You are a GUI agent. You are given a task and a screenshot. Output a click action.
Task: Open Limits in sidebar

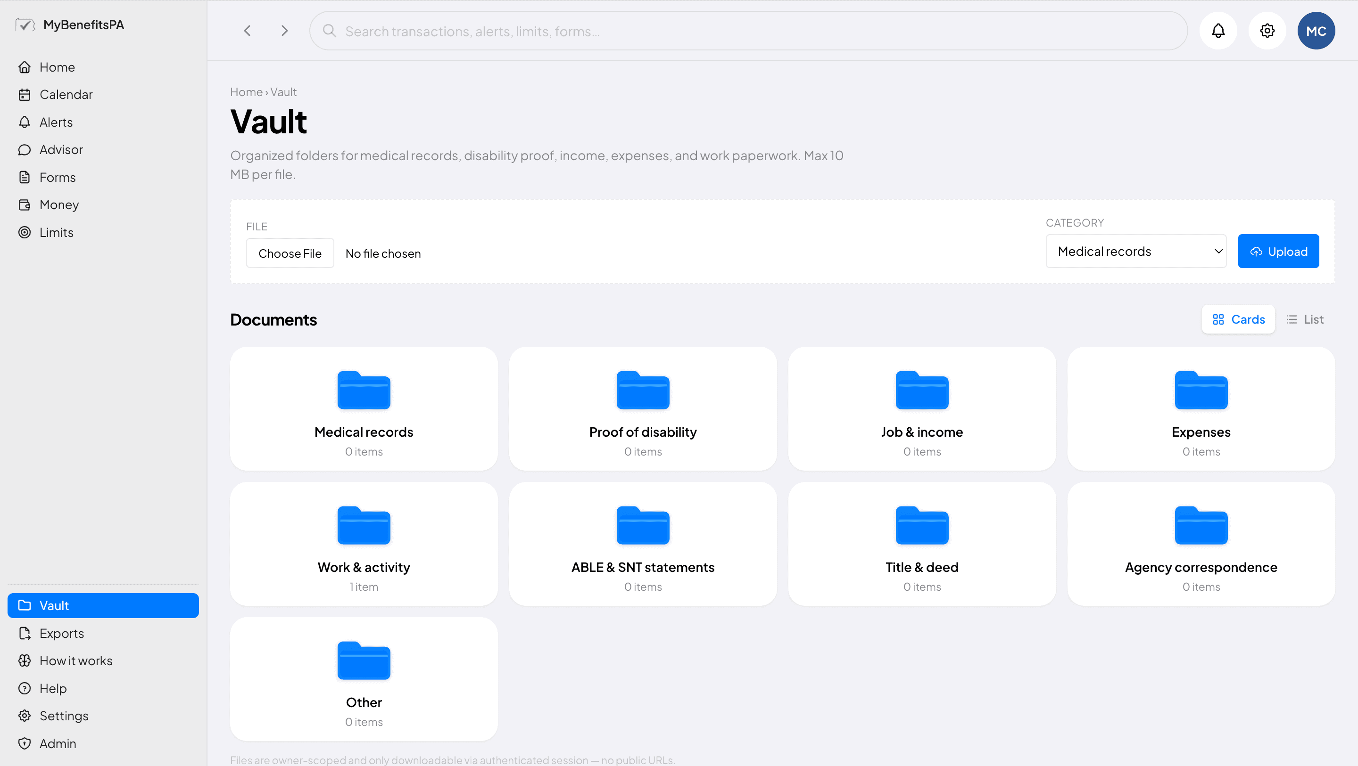click(x=103, y=232)
